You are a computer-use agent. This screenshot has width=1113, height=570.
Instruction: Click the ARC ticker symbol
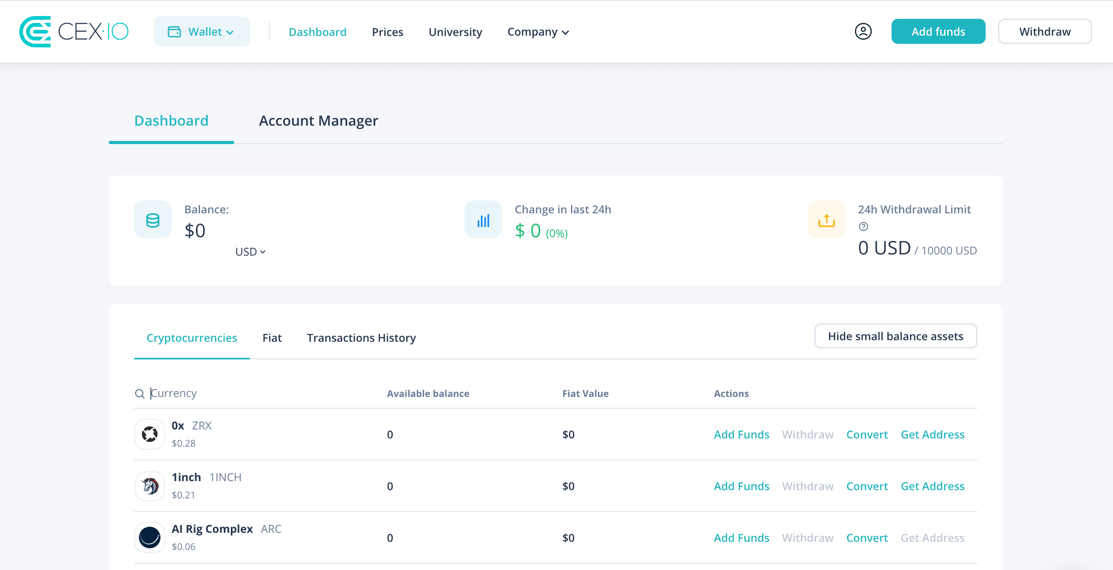click(271, 529)
